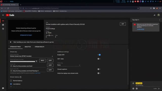Open the Firefox application menu icon
The width and height of the screenshot is (162, 91).
pyautogui.click(x=160, y=8)
